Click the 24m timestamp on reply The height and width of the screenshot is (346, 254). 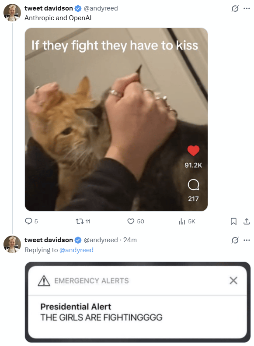click(x=130, y=240)
